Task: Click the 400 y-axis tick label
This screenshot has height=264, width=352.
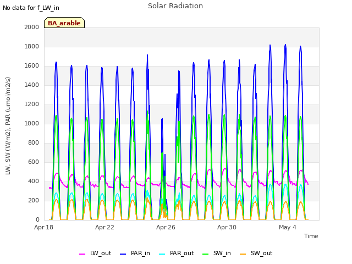Action: pos(34,181)
